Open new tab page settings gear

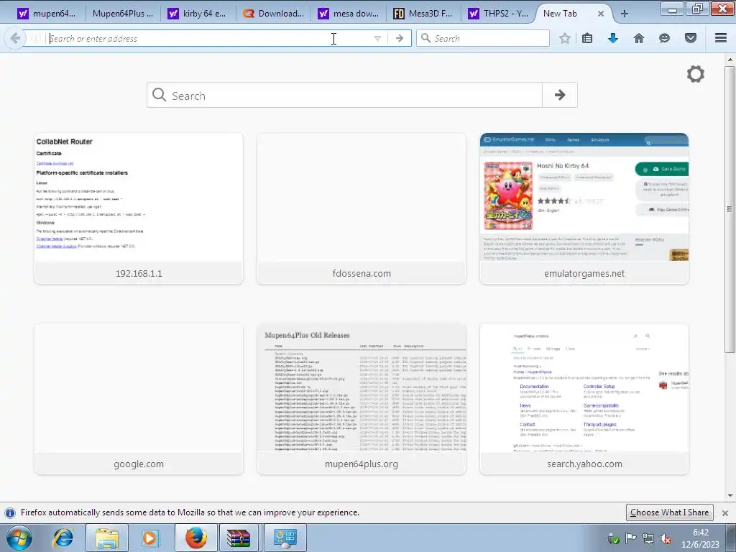[x=696, y=74]
